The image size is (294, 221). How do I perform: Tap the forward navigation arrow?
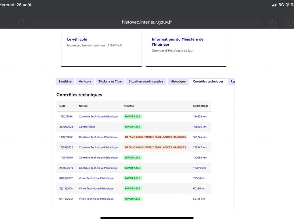point(4,22)
